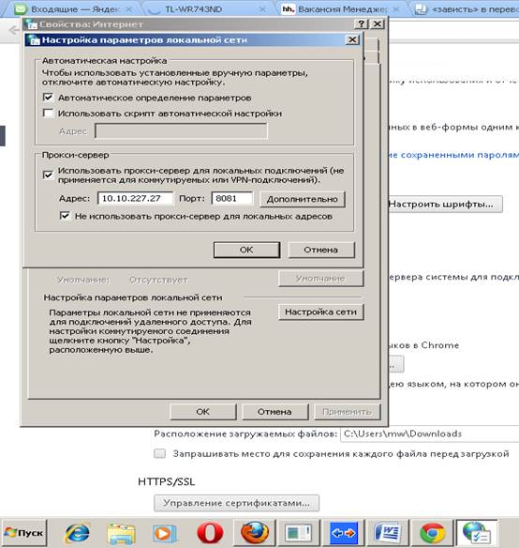Toggle Не использовать прокси-сервер для локальных адресов

pyautogui.click(x=65, y=216)
